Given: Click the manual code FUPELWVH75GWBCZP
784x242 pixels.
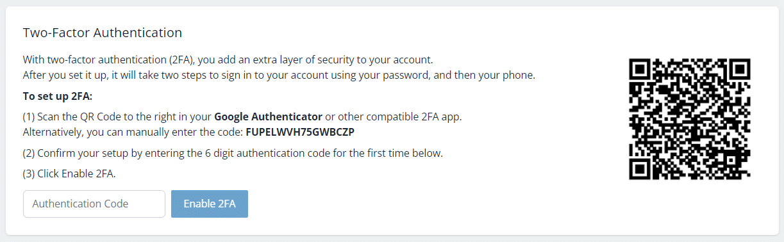Looking at the screenshot, I should tap(301, 133).
